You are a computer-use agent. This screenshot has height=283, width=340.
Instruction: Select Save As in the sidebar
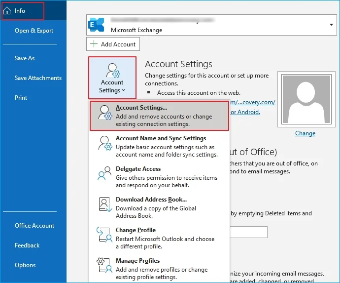pyautogui.click(x=25, y=58)
